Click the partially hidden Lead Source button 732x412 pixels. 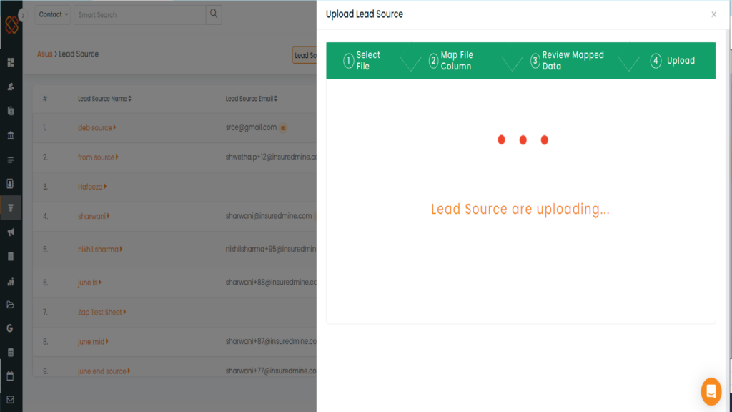click(x=305, y=55)
